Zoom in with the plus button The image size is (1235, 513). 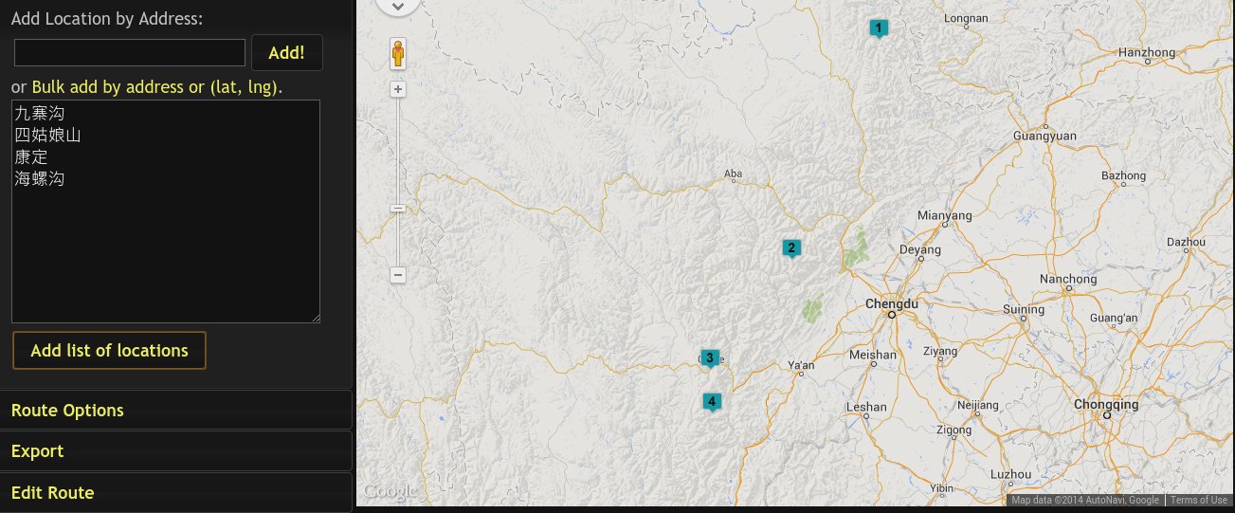pos(398,89)
